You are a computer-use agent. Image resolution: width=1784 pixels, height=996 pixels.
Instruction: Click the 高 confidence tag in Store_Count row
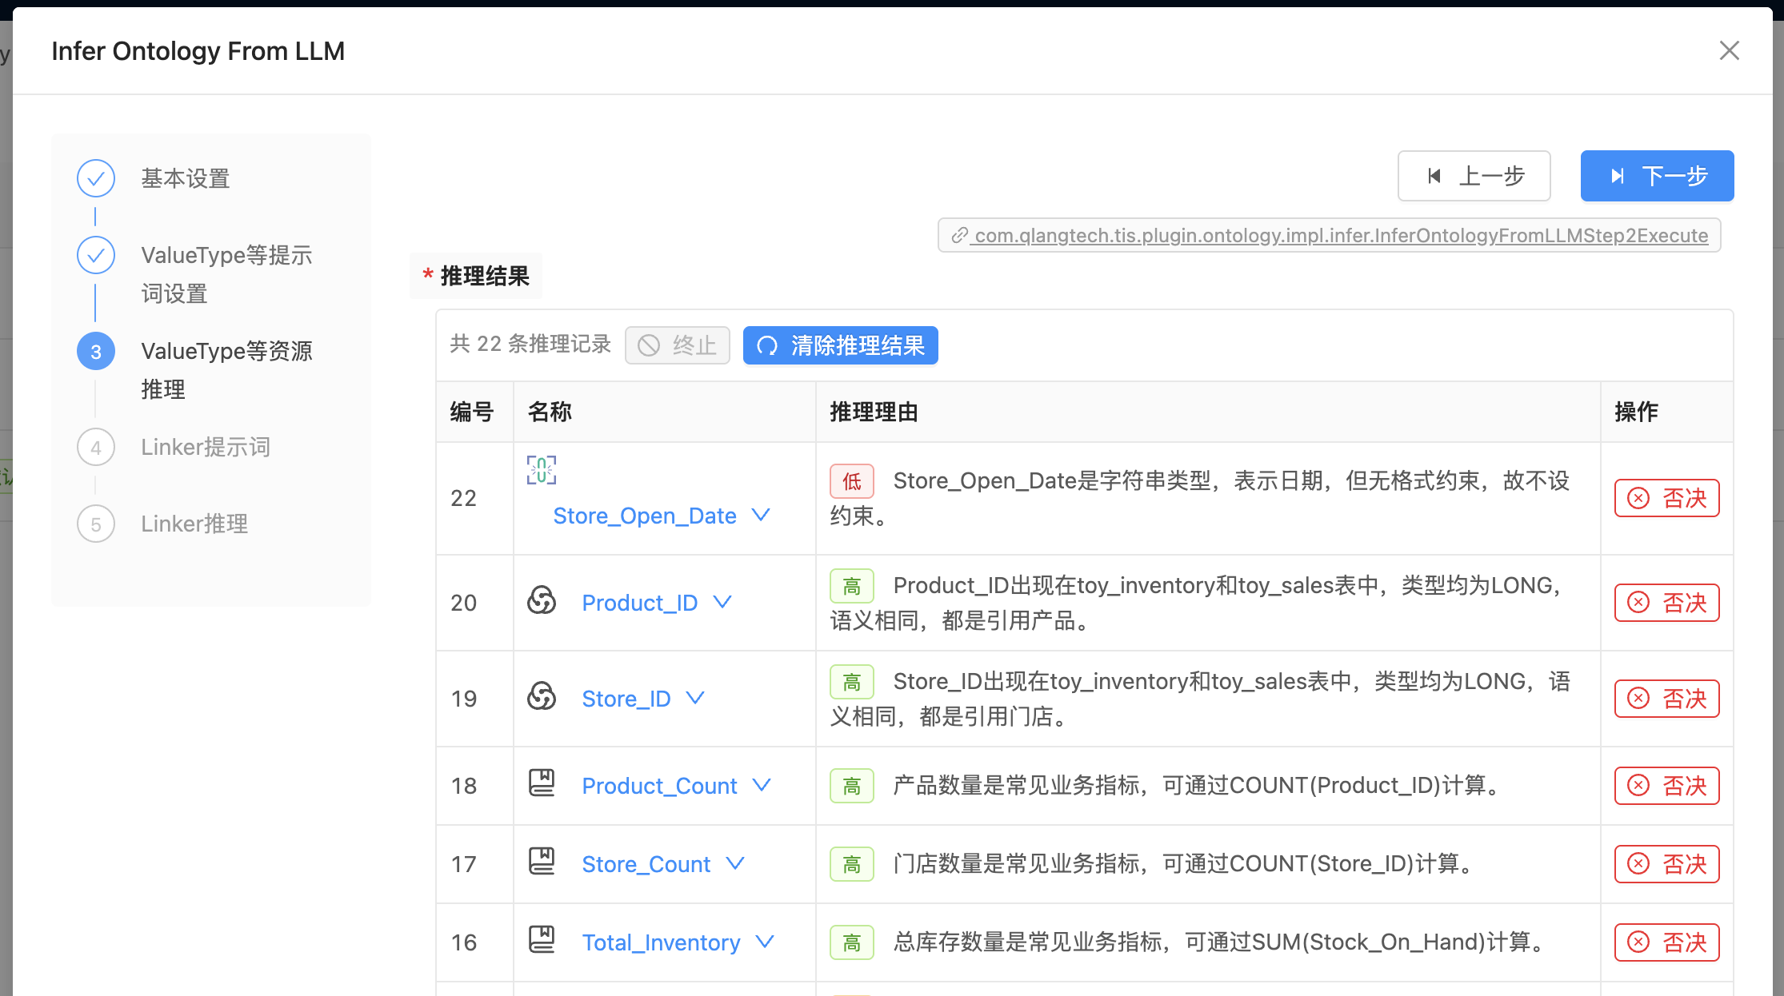[852, 864]
